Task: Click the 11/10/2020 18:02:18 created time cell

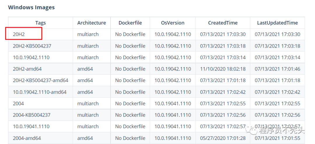Action: pyautogui.click(x=223, y=69)
